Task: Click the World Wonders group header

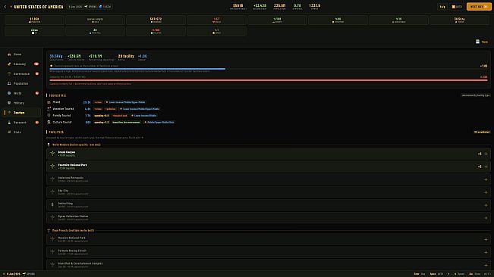Action: [x=76, y=145]
